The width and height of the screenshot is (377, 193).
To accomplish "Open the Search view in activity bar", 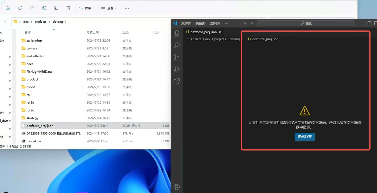I will pos(177,45).
